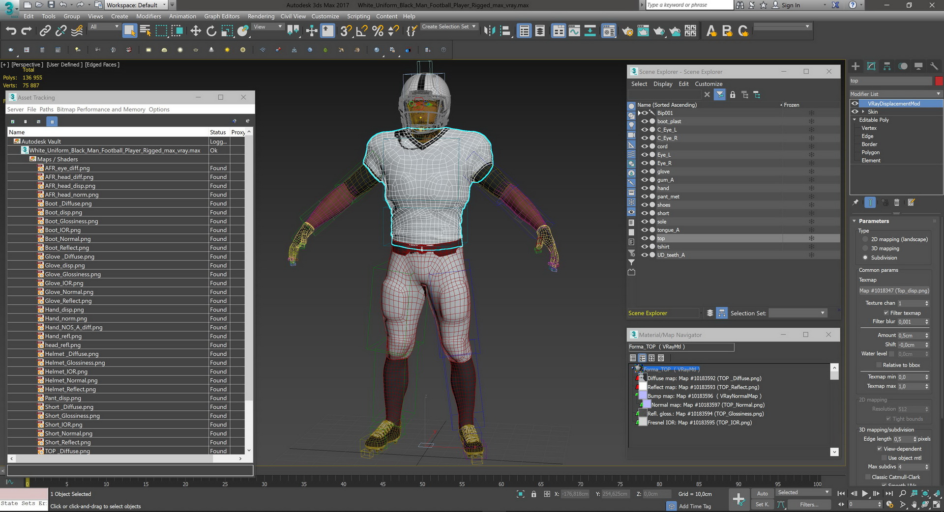Open Paths menu in Asset Tracking
The height and width of the screenshot is (512, 944).
pyautogui.click(x=46, y=110)
